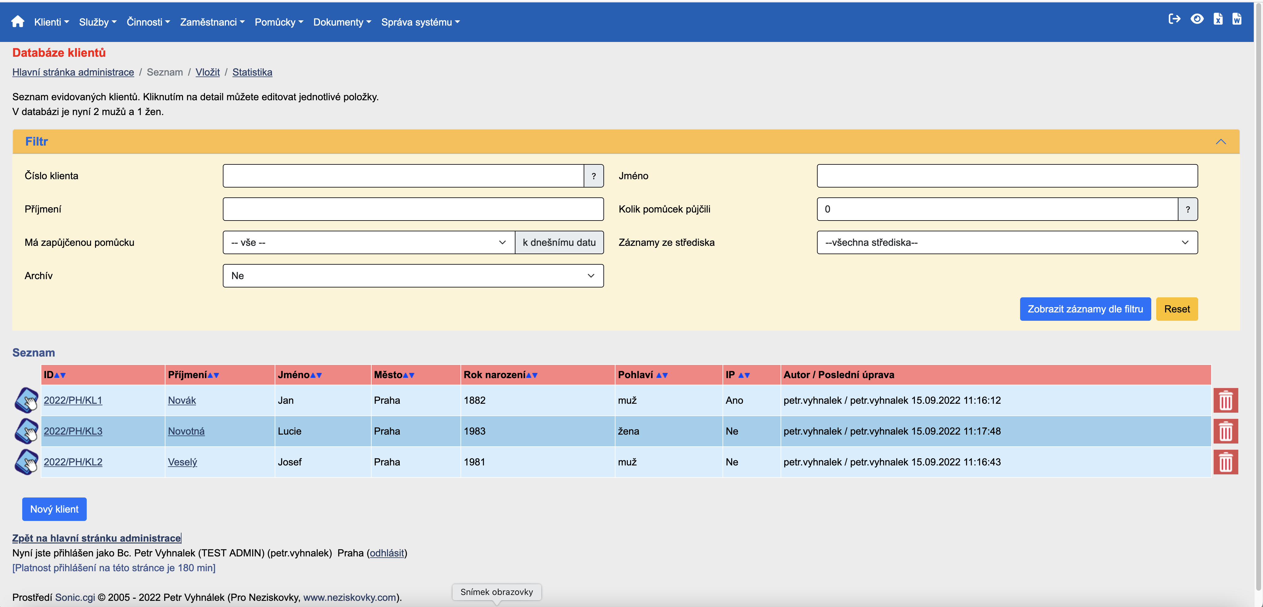1263x607 pixels.
Task: Click the Statistika breadcrumb link
Action: (x=252, y=72)
